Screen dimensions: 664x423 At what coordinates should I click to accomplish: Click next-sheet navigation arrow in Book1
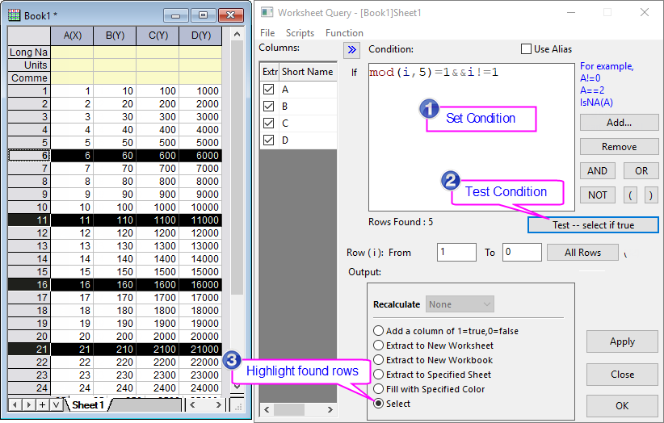28,404
